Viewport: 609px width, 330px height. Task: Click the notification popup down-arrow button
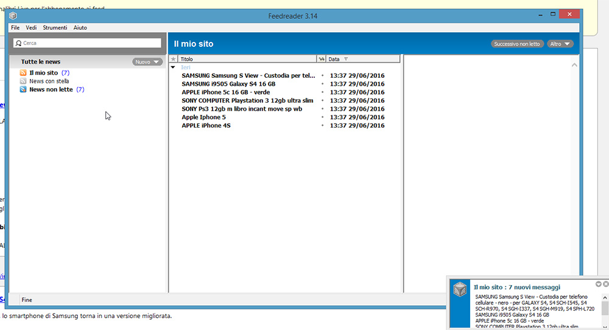coord(599,284)
